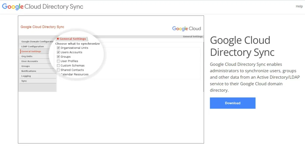
Task: Toggle the Users Accounts checkbox
Action: pos(58,52)
